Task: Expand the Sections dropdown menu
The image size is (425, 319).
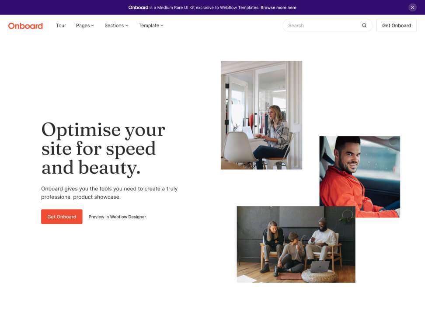Action: (116, 25)
